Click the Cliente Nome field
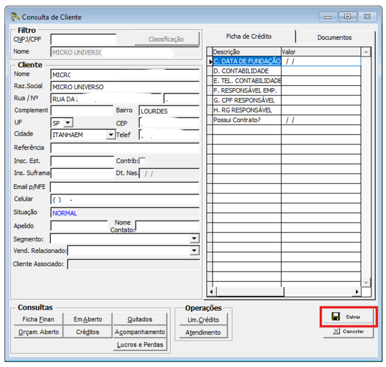Screen dimensions: 386x367 click(125, 74)
